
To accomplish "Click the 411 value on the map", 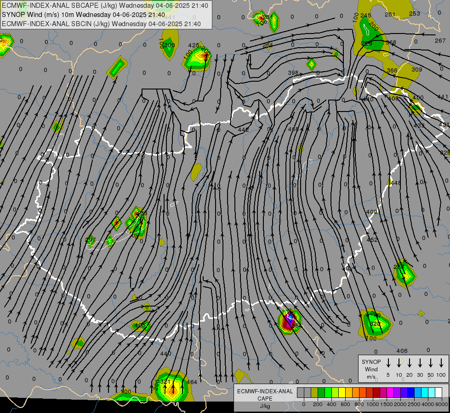I will 443,97.
